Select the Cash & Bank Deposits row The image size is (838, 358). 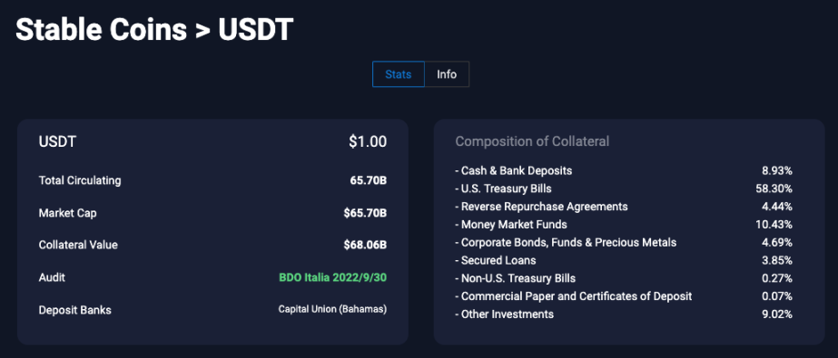[x=624, y=170]
